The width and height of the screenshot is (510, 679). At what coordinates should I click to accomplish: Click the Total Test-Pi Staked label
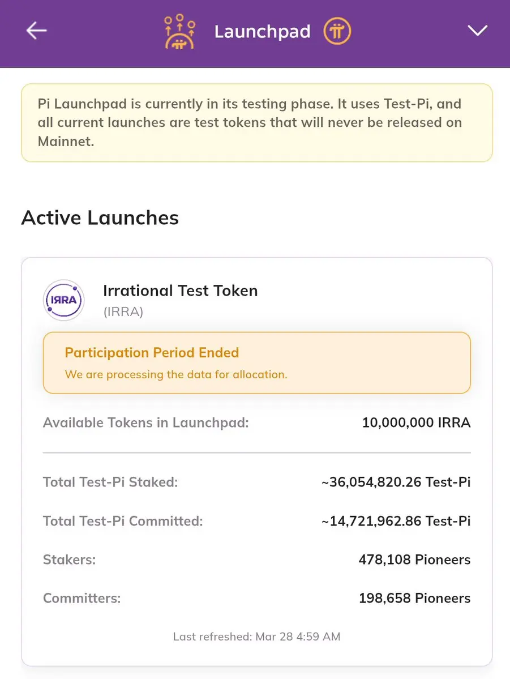(110, 482)
